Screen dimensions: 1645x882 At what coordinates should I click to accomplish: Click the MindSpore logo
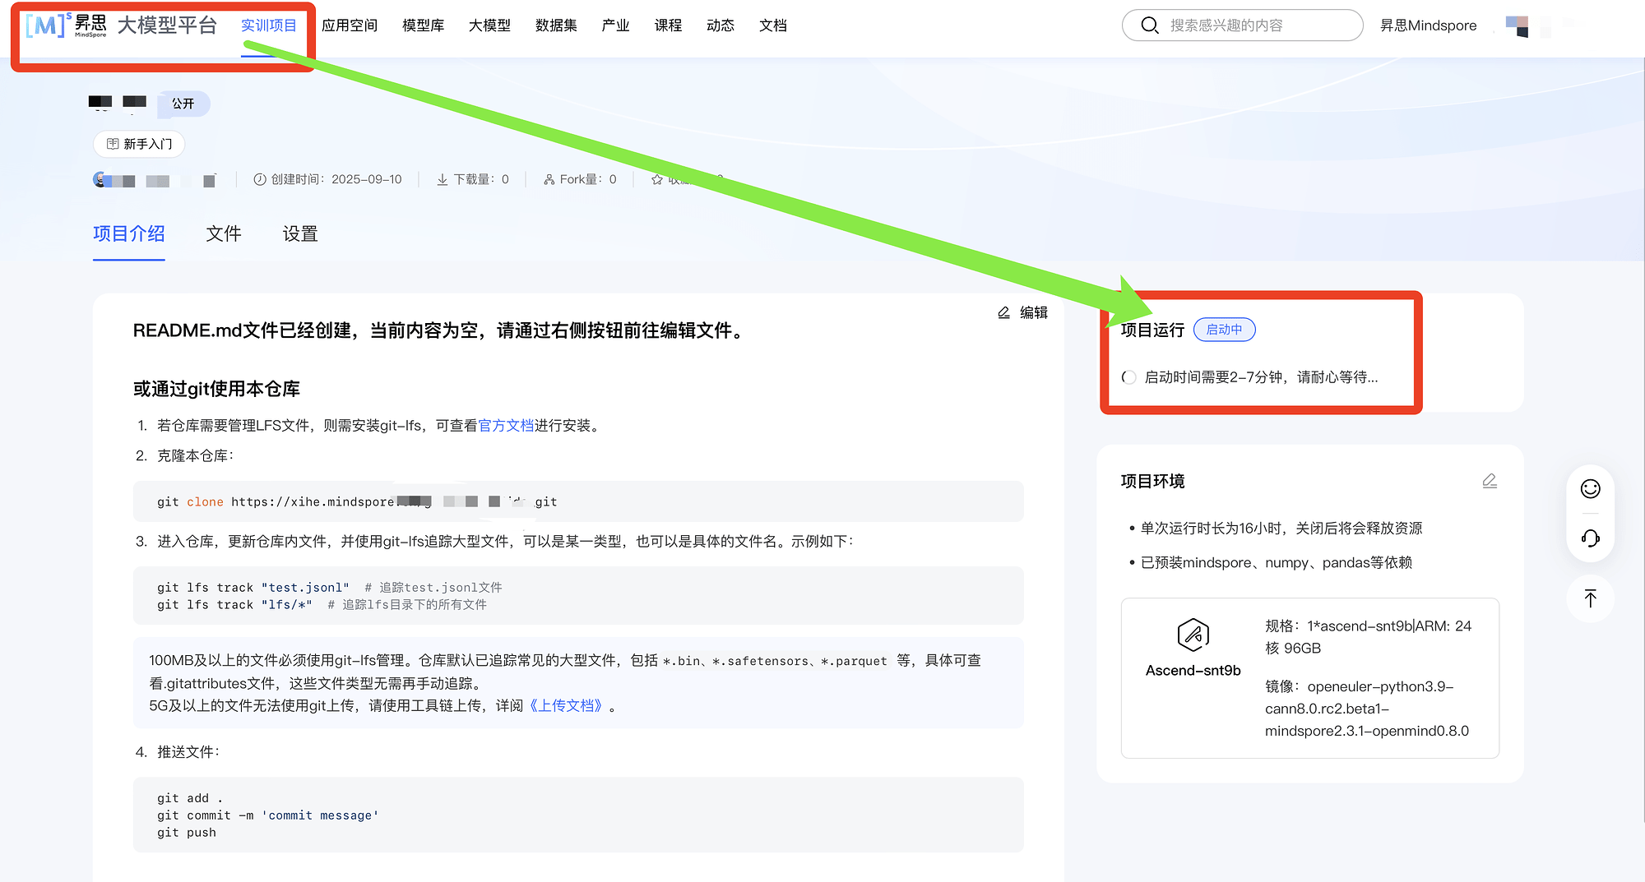[x=67, y=25]
